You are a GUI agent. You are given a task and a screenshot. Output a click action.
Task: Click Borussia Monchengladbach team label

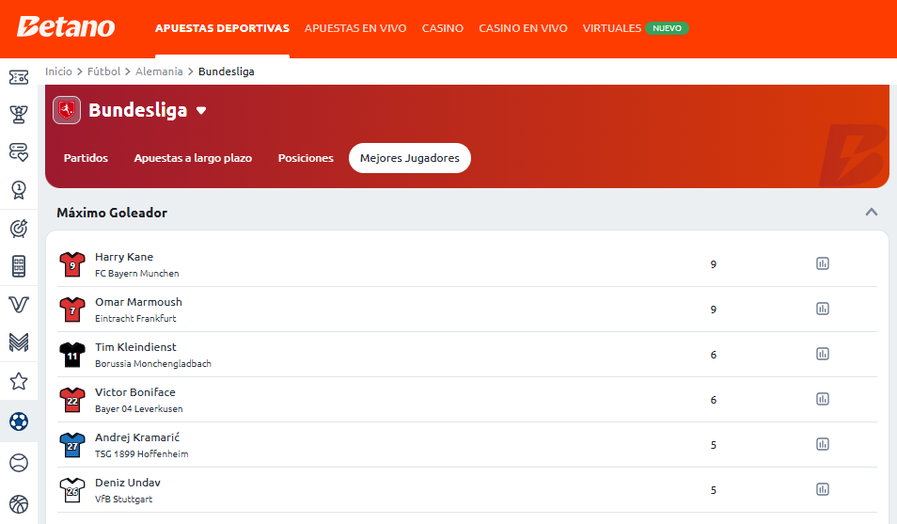click(x=152, y=364)
